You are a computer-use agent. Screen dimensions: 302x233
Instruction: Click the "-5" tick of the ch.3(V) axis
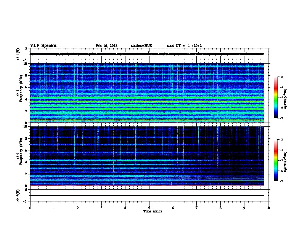tap(26, 201)
